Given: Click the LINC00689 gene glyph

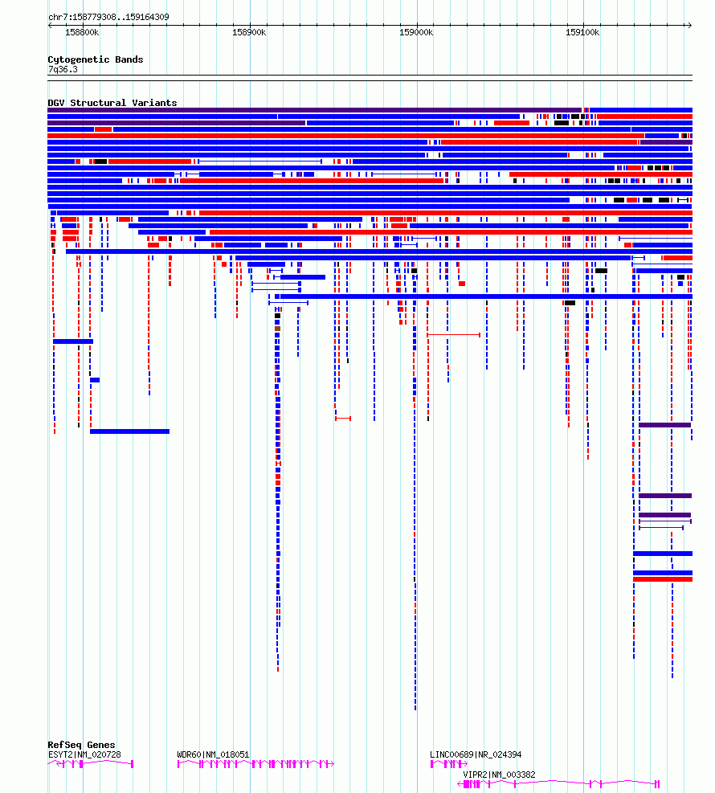Looking at the screenshot, I should 448,763.
